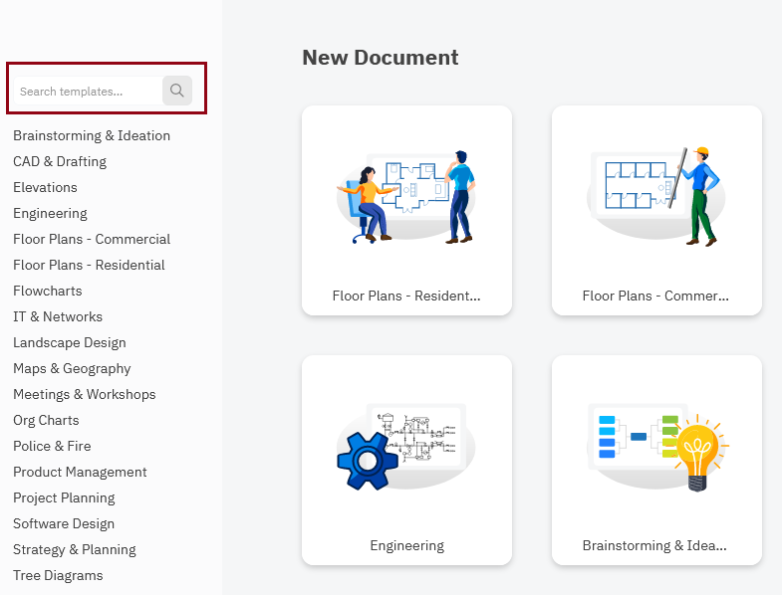Click the magnifying glass search icon
The image size is (782, 595).
coord(176,91)
